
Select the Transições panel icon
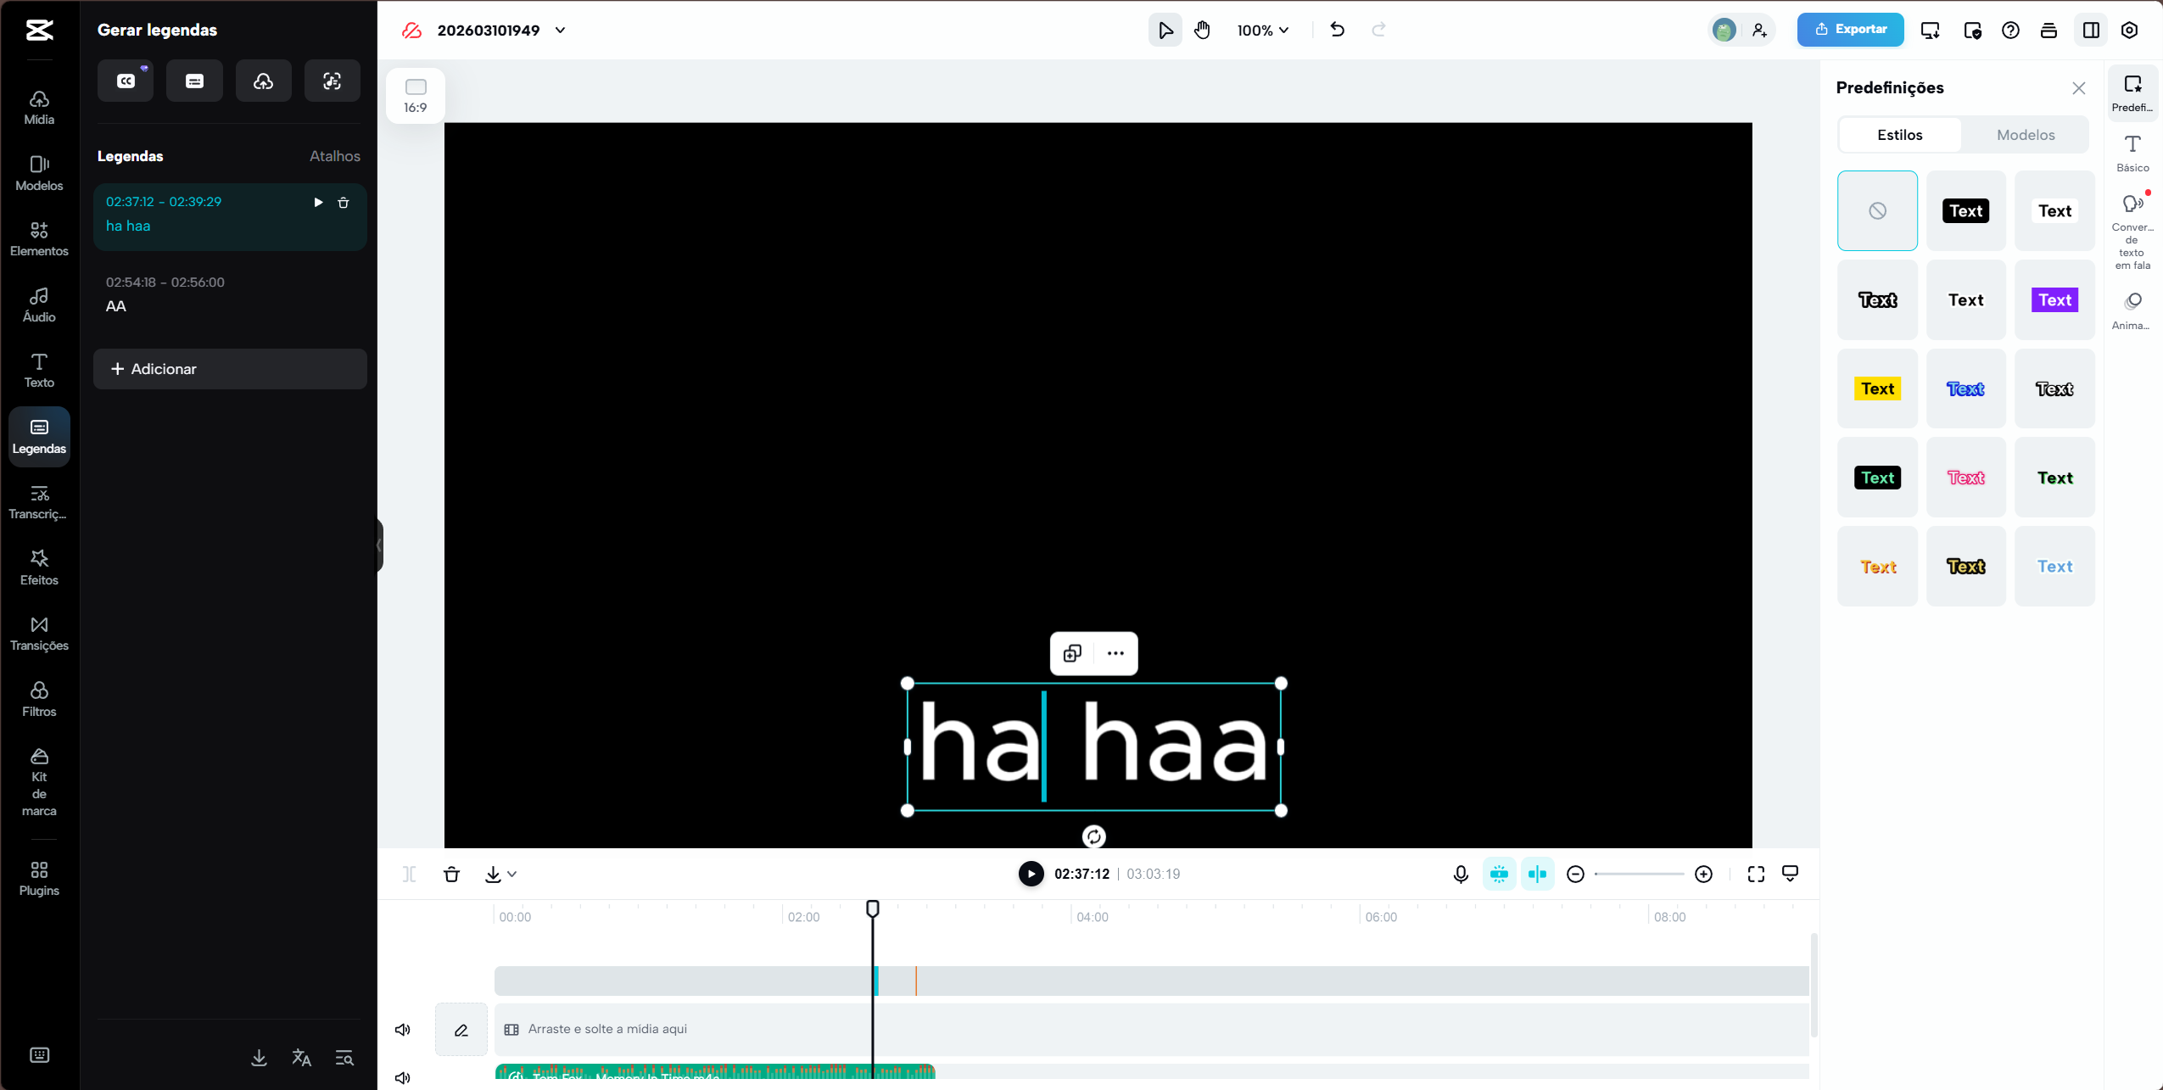tap(39, 632)
